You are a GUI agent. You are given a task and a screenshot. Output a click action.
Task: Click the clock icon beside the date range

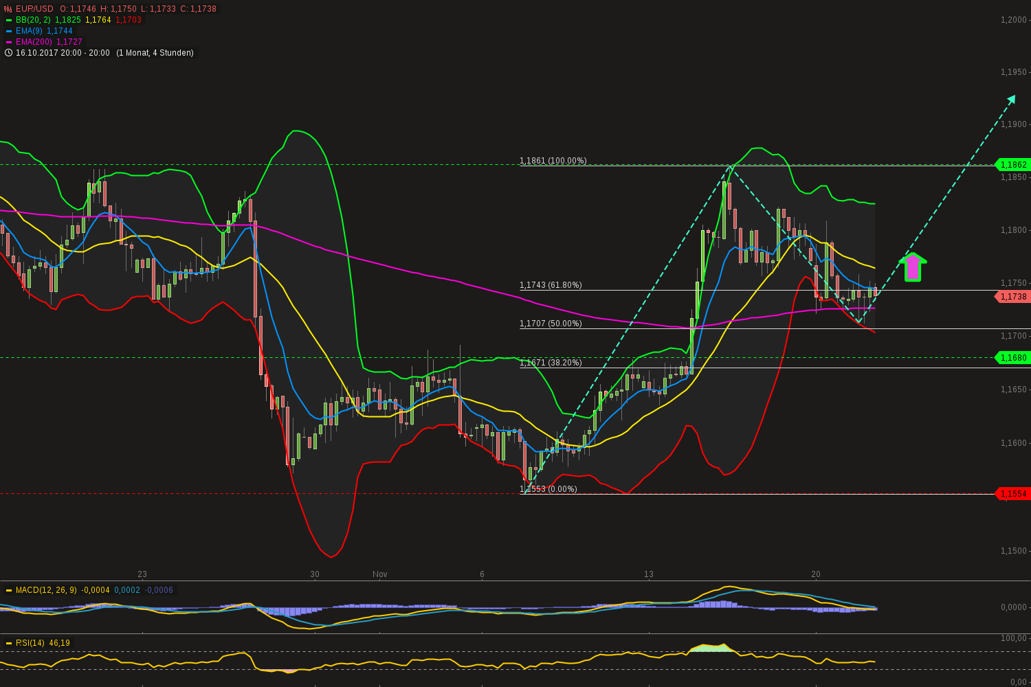coord(8,53)
